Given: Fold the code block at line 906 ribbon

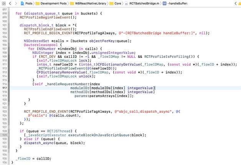Looking at the screenshot, I should pyautogui.click(x=10, y=45).
